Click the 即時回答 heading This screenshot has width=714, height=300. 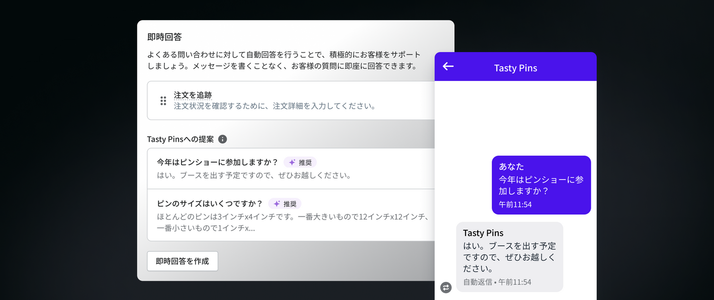tap(164, 37)
